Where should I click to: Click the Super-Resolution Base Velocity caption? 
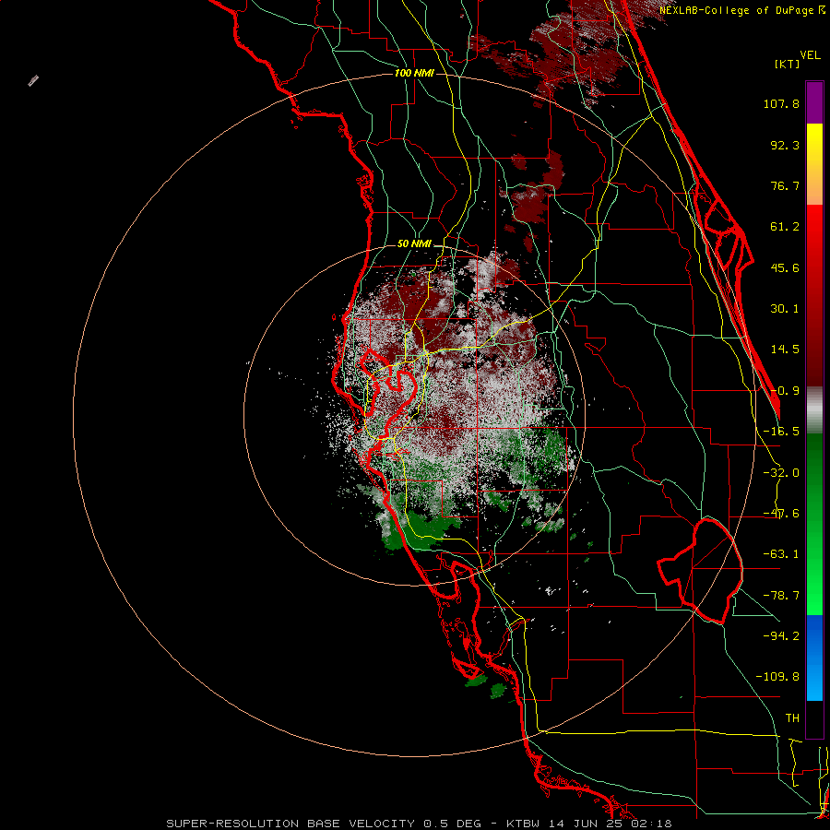click(x=419, y=824)
